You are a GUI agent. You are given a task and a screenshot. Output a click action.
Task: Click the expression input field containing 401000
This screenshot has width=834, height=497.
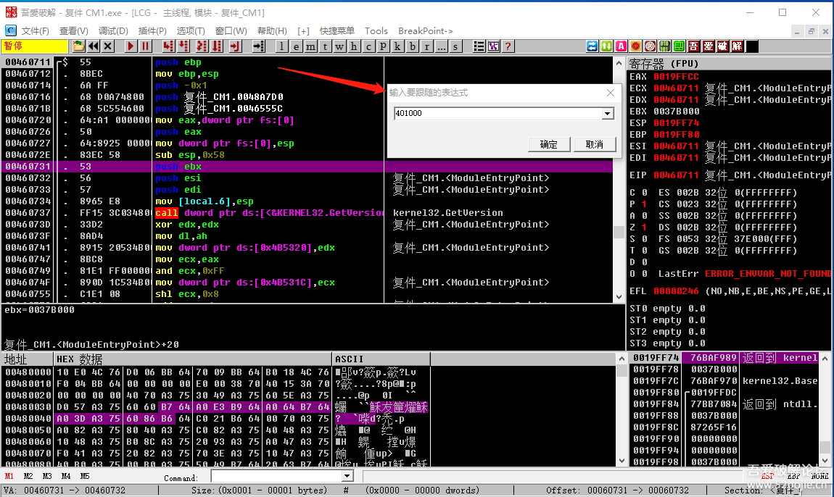point(497,114)
